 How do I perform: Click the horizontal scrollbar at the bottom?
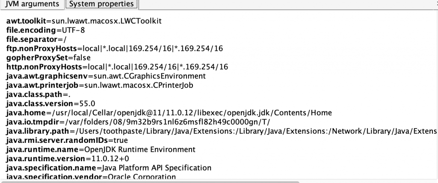click(x=214, y=180)
